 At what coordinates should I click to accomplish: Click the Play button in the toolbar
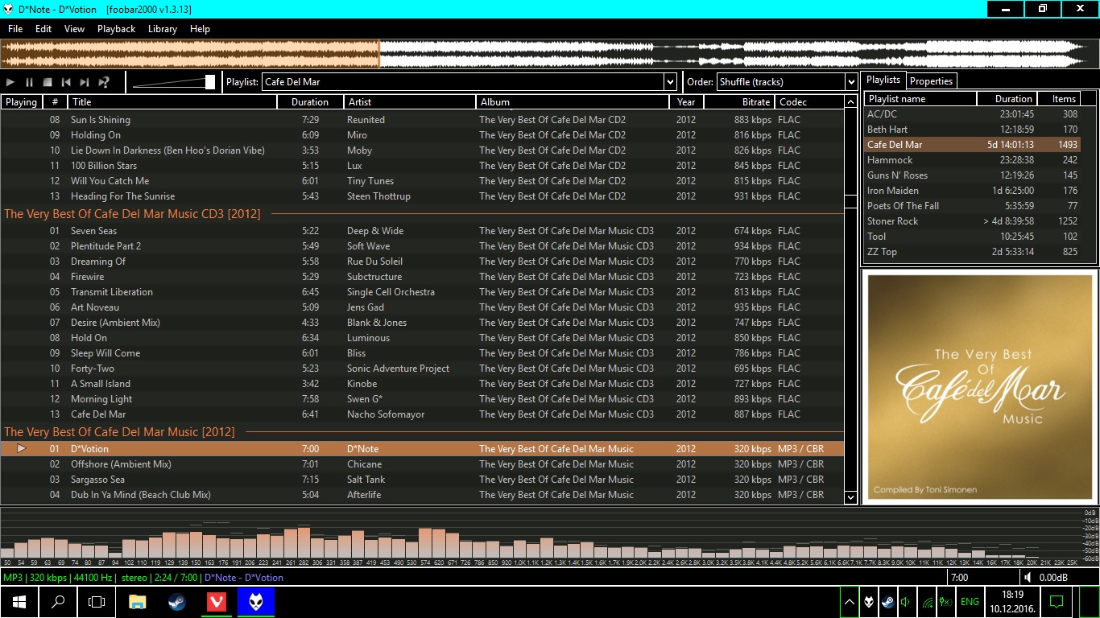pyautogui.click(x=10, y=82)
